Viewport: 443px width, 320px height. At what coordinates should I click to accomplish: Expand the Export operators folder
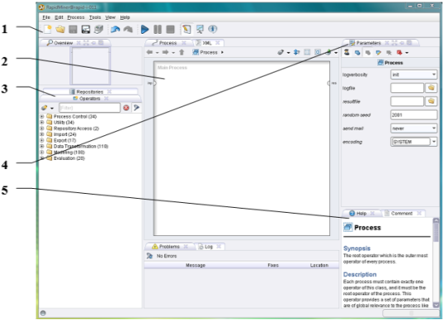coord(42,140)
